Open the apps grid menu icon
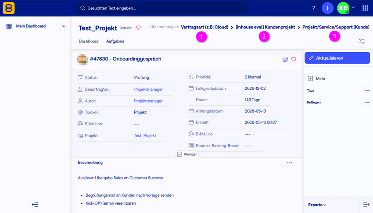Viewport: 373px width, 213px height. pyautogui.click(x=365, y=8)
